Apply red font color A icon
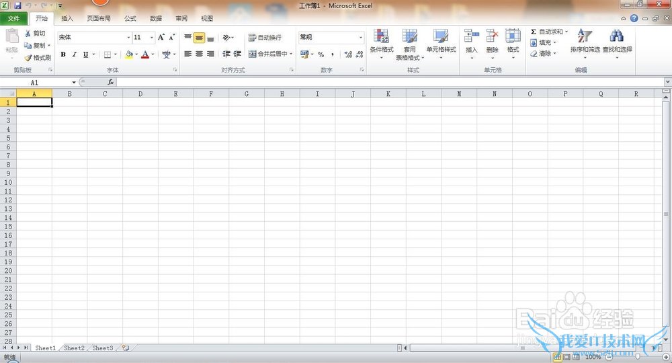The image size is (672, 363). coord(145,54)
